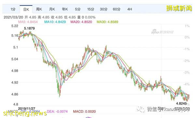Click the -2% right axis label

tap(187, 61)
